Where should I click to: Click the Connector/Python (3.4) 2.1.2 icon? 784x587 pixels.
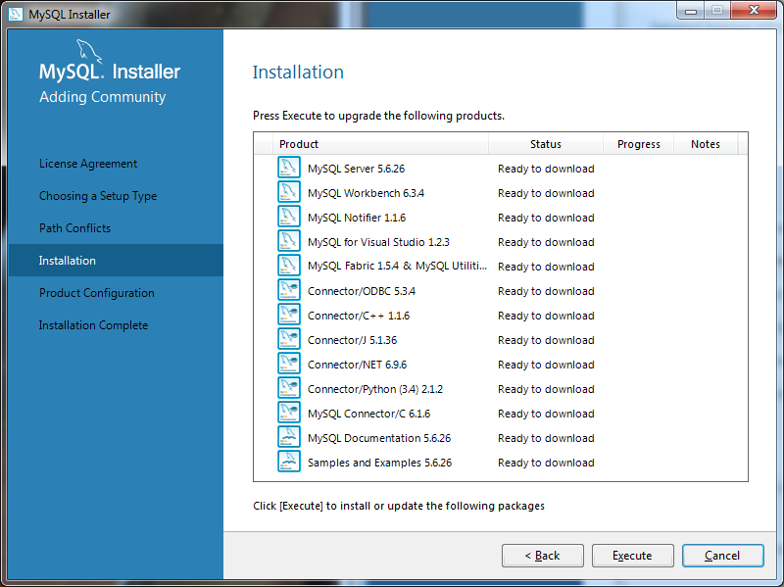tap(289, 388)
